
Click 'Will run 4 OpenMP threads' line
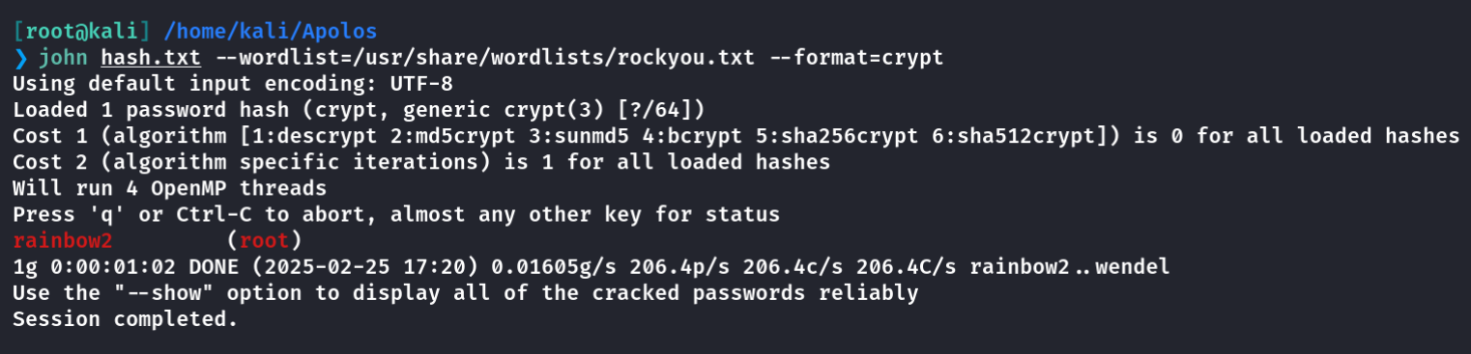[x=170, y=188]
